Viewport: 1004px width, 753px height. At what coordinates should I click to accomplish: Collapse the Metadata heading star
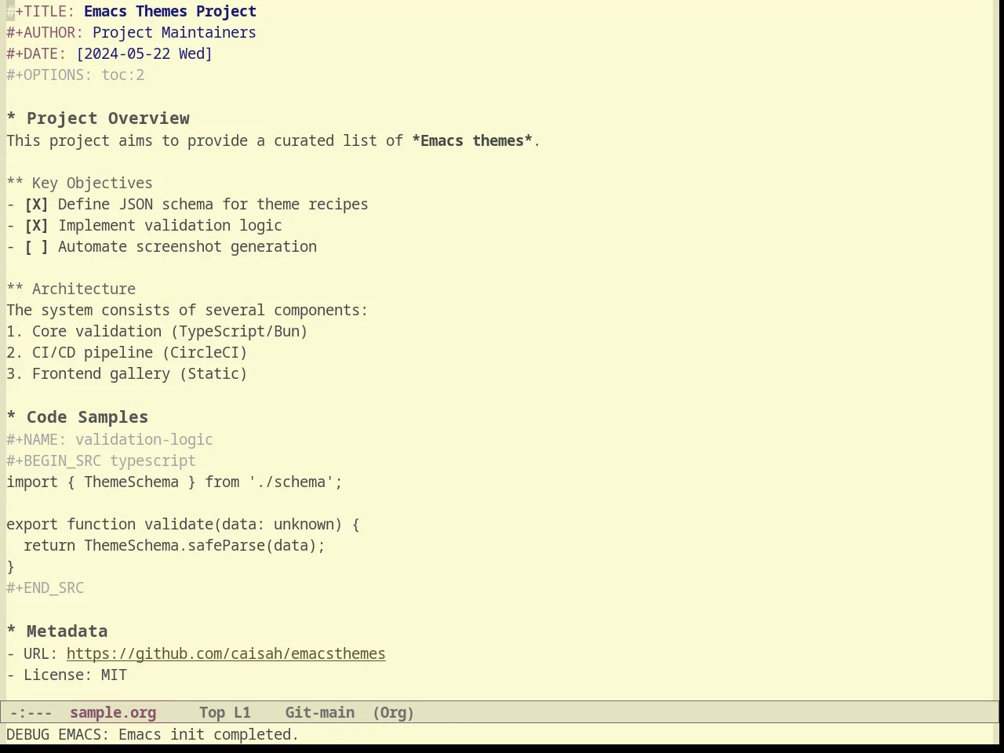click(11, 631)
